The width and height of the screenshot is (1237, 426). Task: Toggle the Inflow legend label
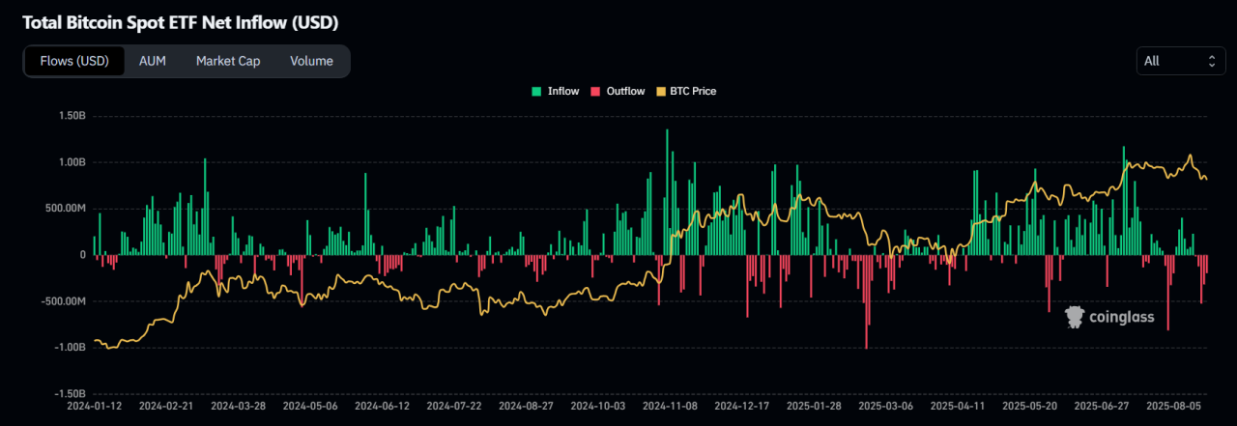[563, 91]
